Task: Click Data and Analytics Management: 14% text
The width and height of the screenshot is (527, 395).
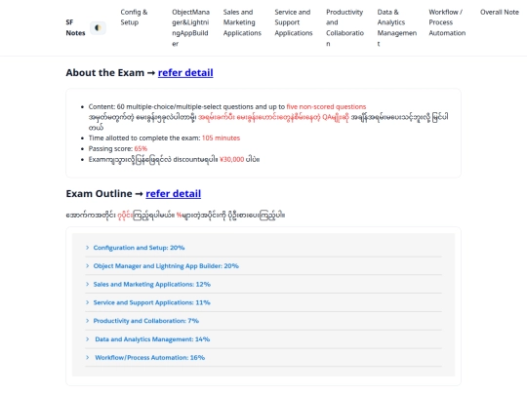Action: point(152,339)
